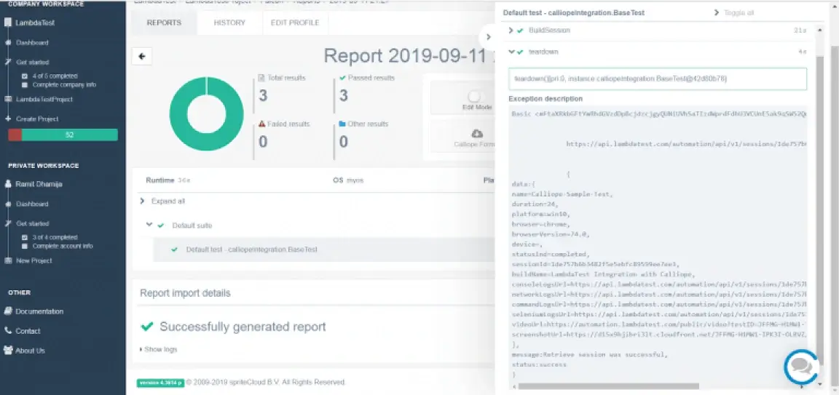Switch to the EDIT PROFILE tab
Screen dimensions: 839x395
295,23
